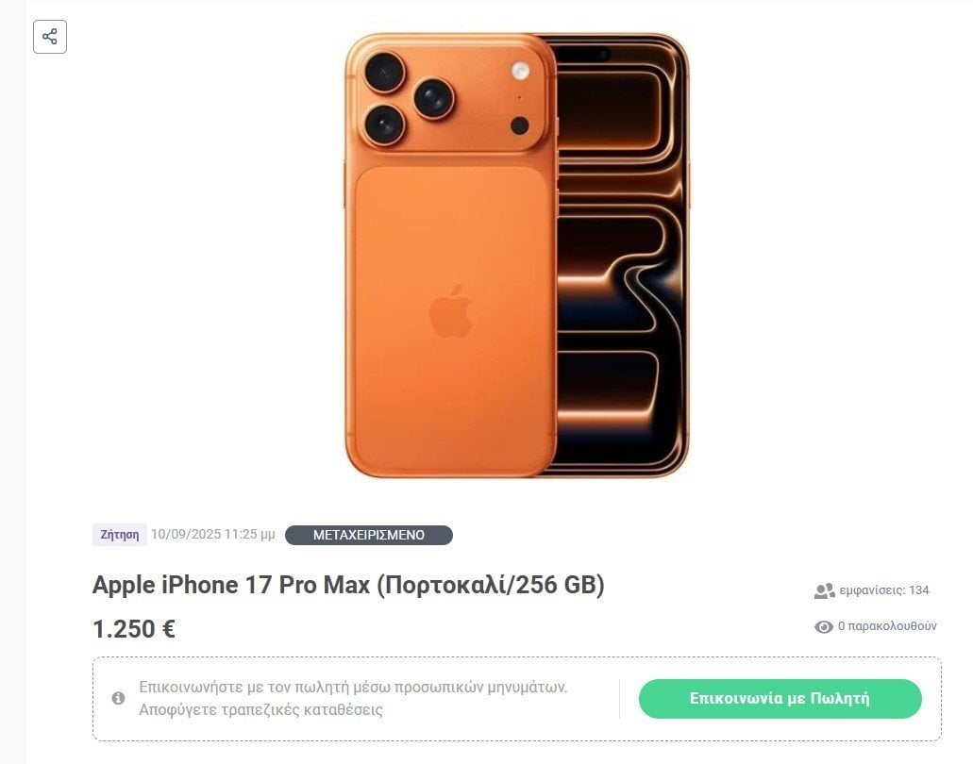Click the ΜΕΤΑΧΕΙΡΙΣΜΕΝΟ condition badge
Viewport: 973px width, 764px height.
[369, 535]
